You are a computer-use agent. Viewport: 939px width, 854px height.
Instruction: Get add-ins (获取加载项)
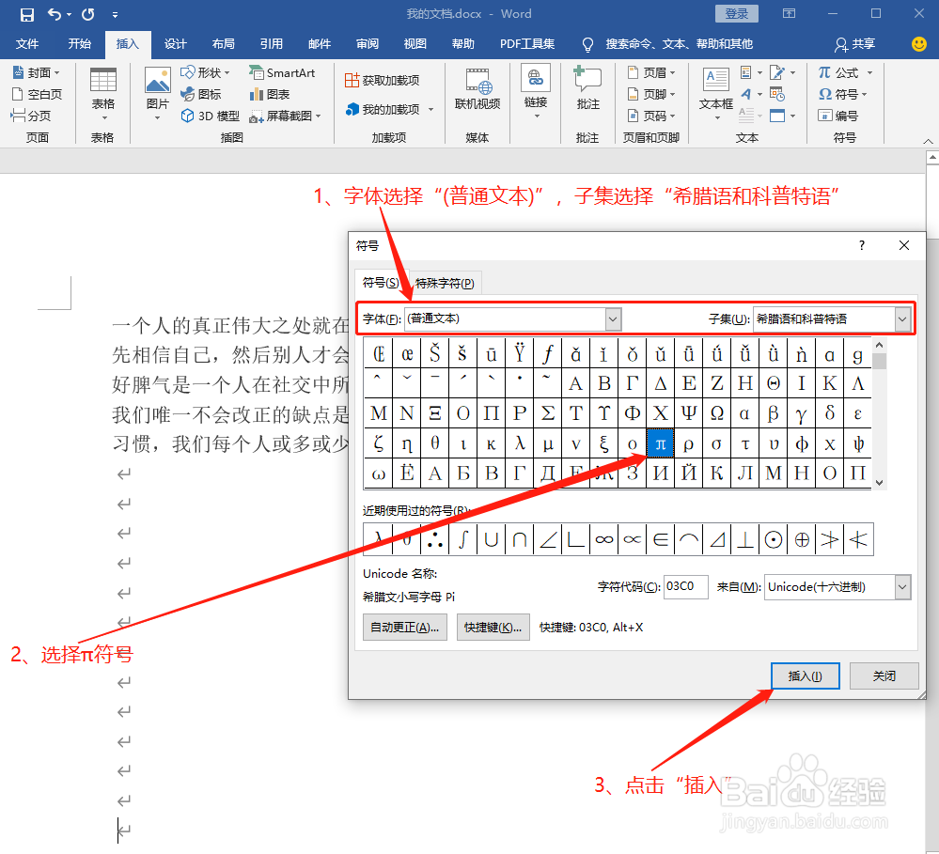(382, 80)
